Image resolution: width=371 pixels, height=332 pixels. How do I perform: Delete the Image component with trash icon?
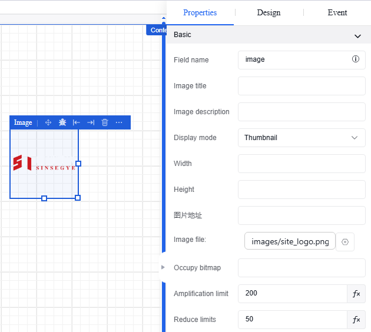pyautogui.click(x=105, y=122)
